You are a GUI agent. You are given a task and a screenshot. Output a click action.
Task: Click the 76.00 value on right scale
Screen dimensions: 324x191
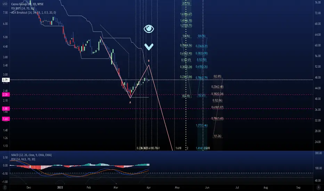[x=318, y=2]
